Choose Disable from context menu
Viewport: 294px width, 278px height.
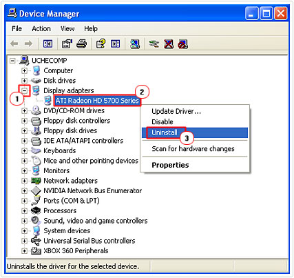pos(195,122)
